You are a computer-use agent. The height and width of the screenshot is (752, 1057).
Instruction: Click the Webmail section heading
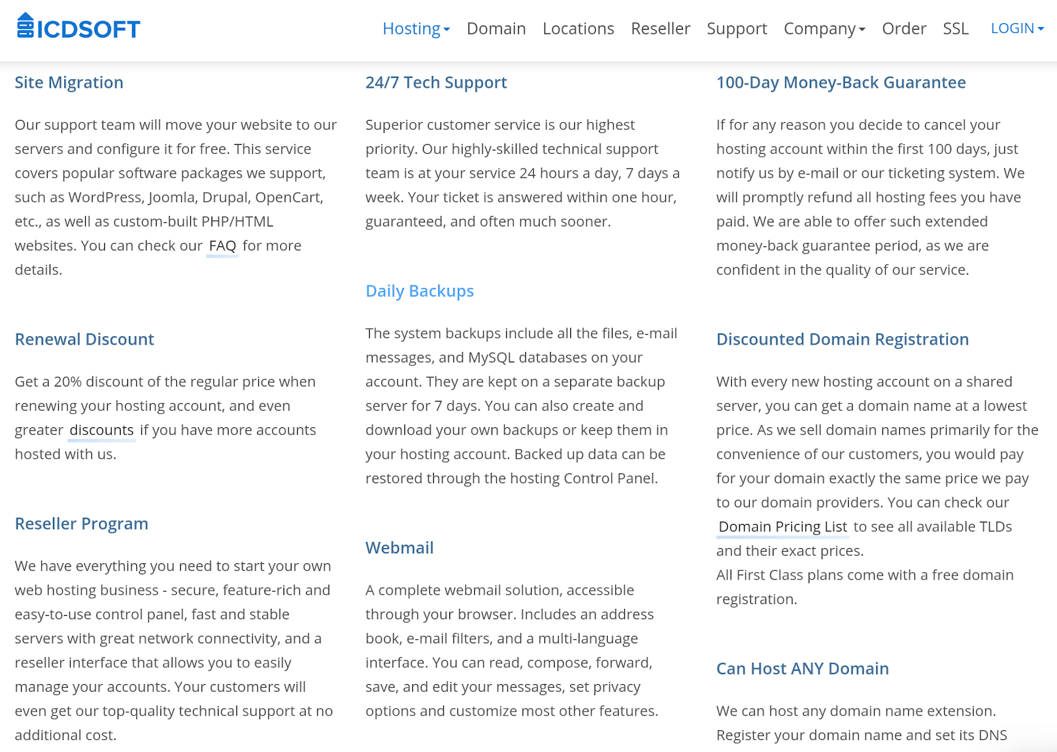(x=399, y=548)
